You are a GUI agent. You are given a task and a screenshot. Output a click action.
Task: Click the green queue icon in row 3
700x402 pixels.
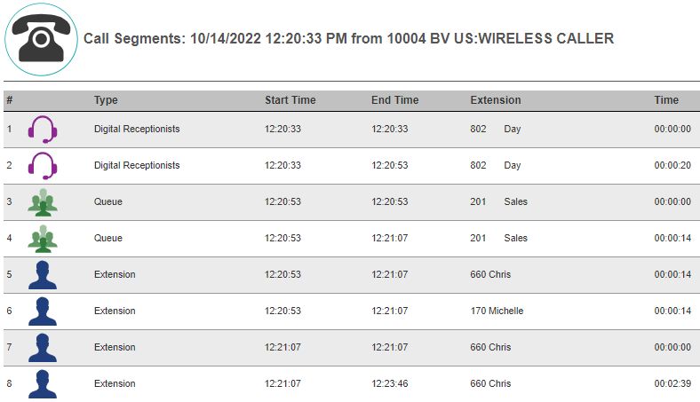click(x=43, y=202)
